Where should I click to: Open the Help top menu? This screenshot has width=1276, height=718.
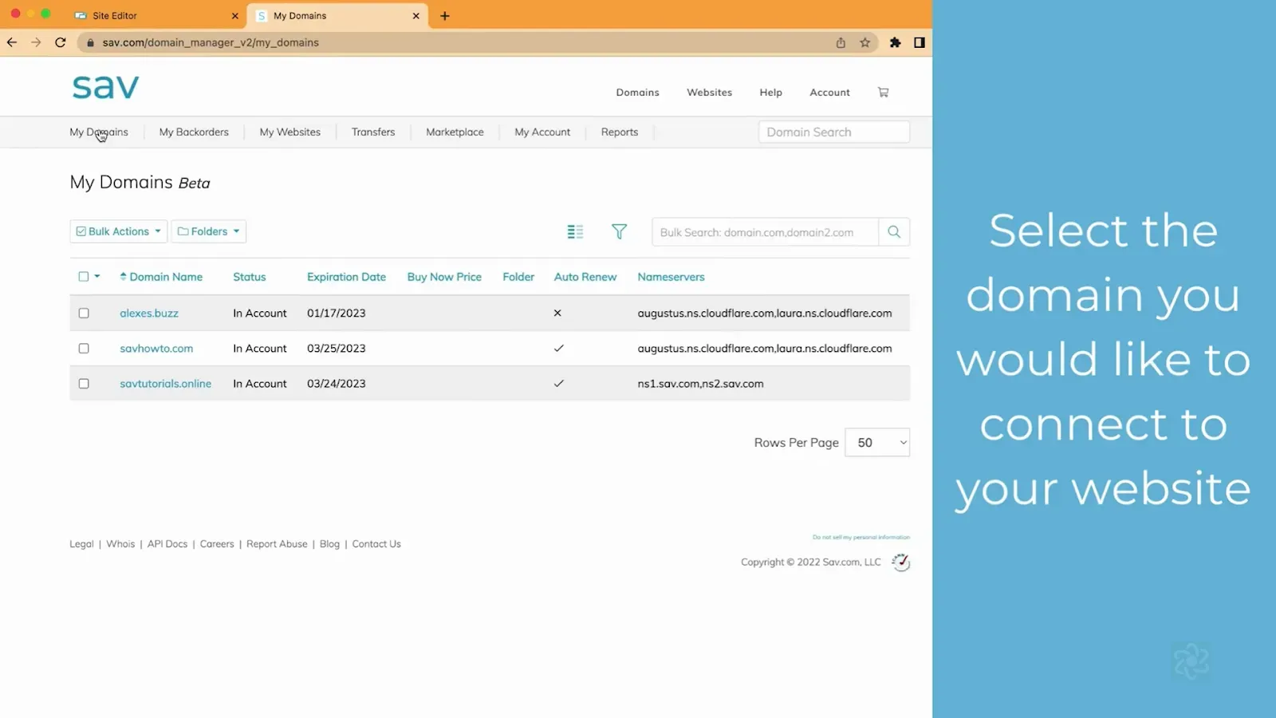pos(770,93)
